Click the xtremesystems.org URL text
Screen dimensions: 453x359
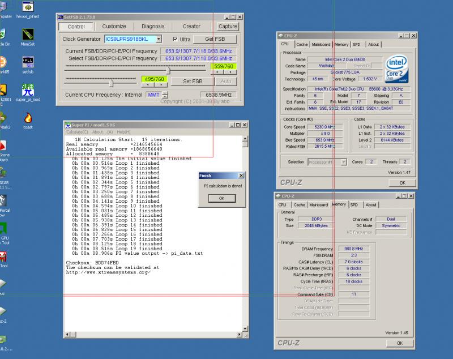click(x=108, y=272)
